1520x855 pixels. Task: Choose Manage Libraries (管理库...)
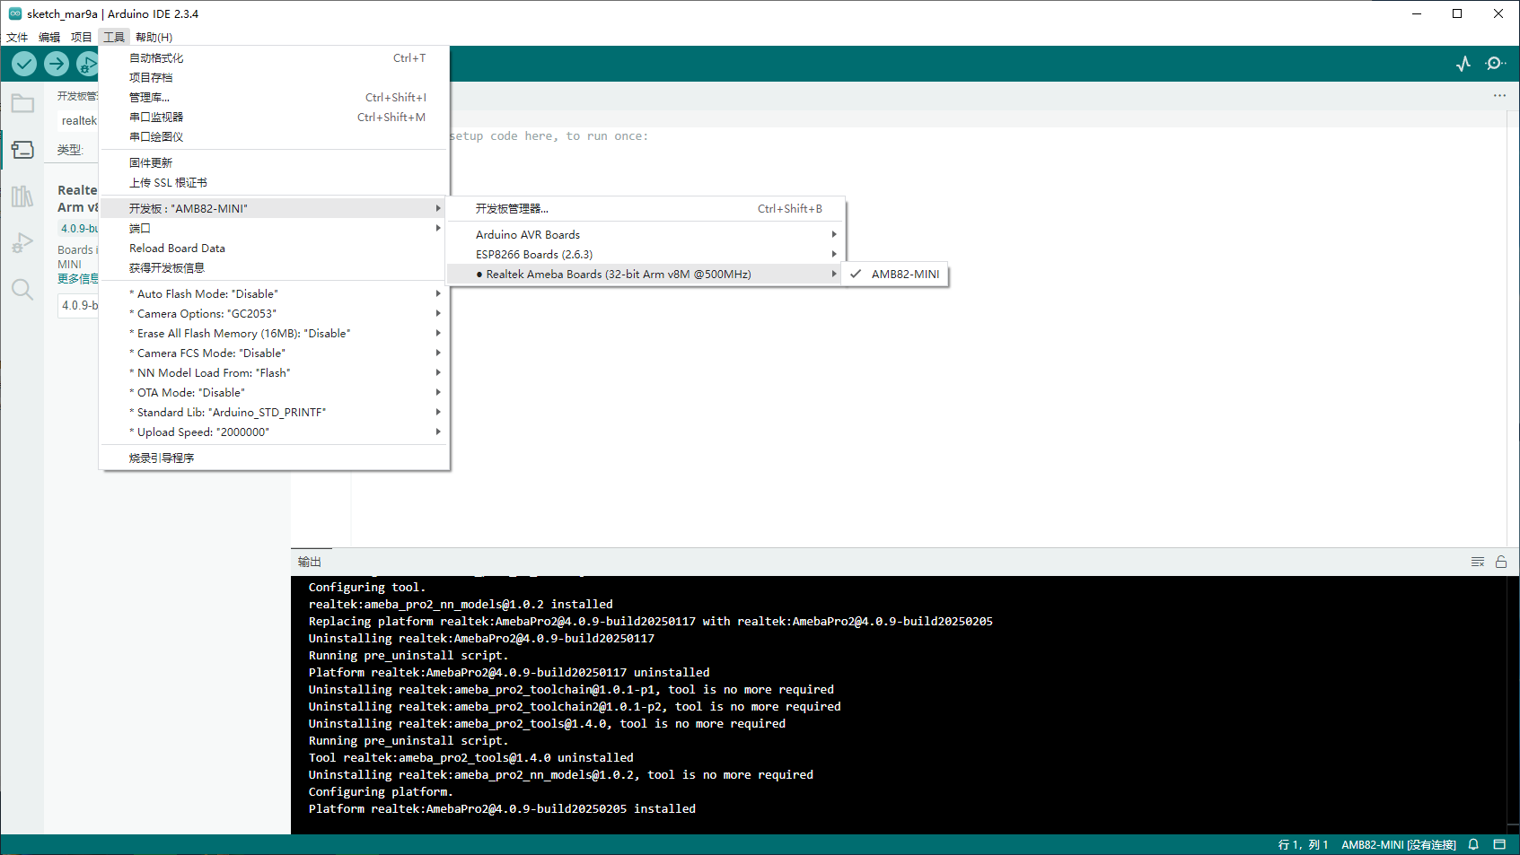coord(274,98)
